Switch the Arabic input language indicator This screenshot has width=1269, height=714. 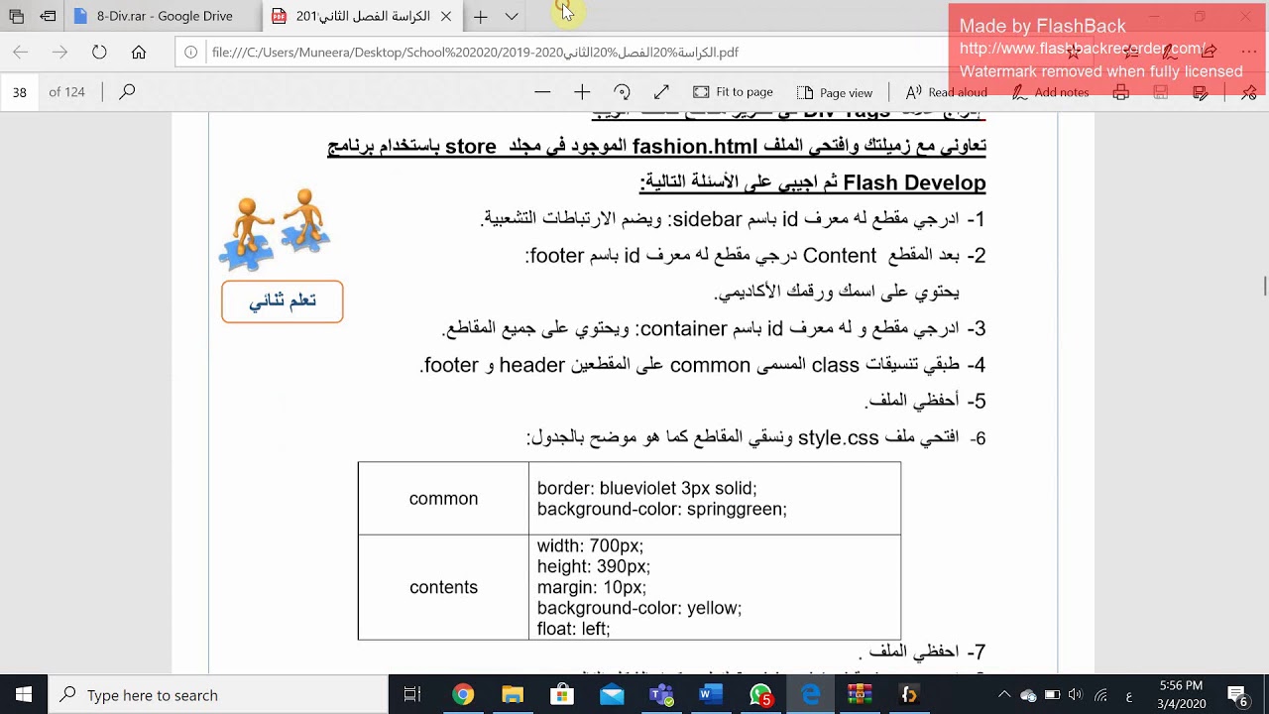point(1129,695)
